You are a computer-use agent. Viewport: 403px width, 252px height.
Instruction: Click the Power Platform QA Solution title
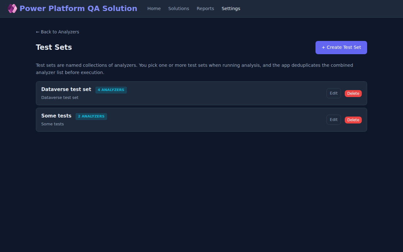tap(78, 9)
